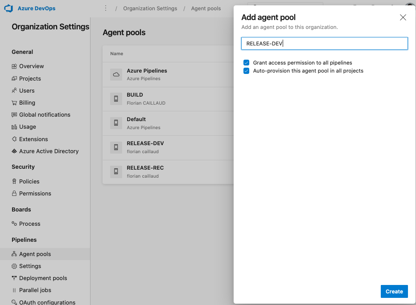Open the RELEASE-REC agent pool row

[168, 172]
